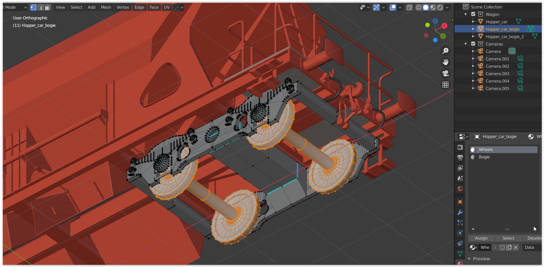The height and width of the screenshot is (267, 544).
Task: Click the pan view hand icon
Action: [x=445, y=62]
